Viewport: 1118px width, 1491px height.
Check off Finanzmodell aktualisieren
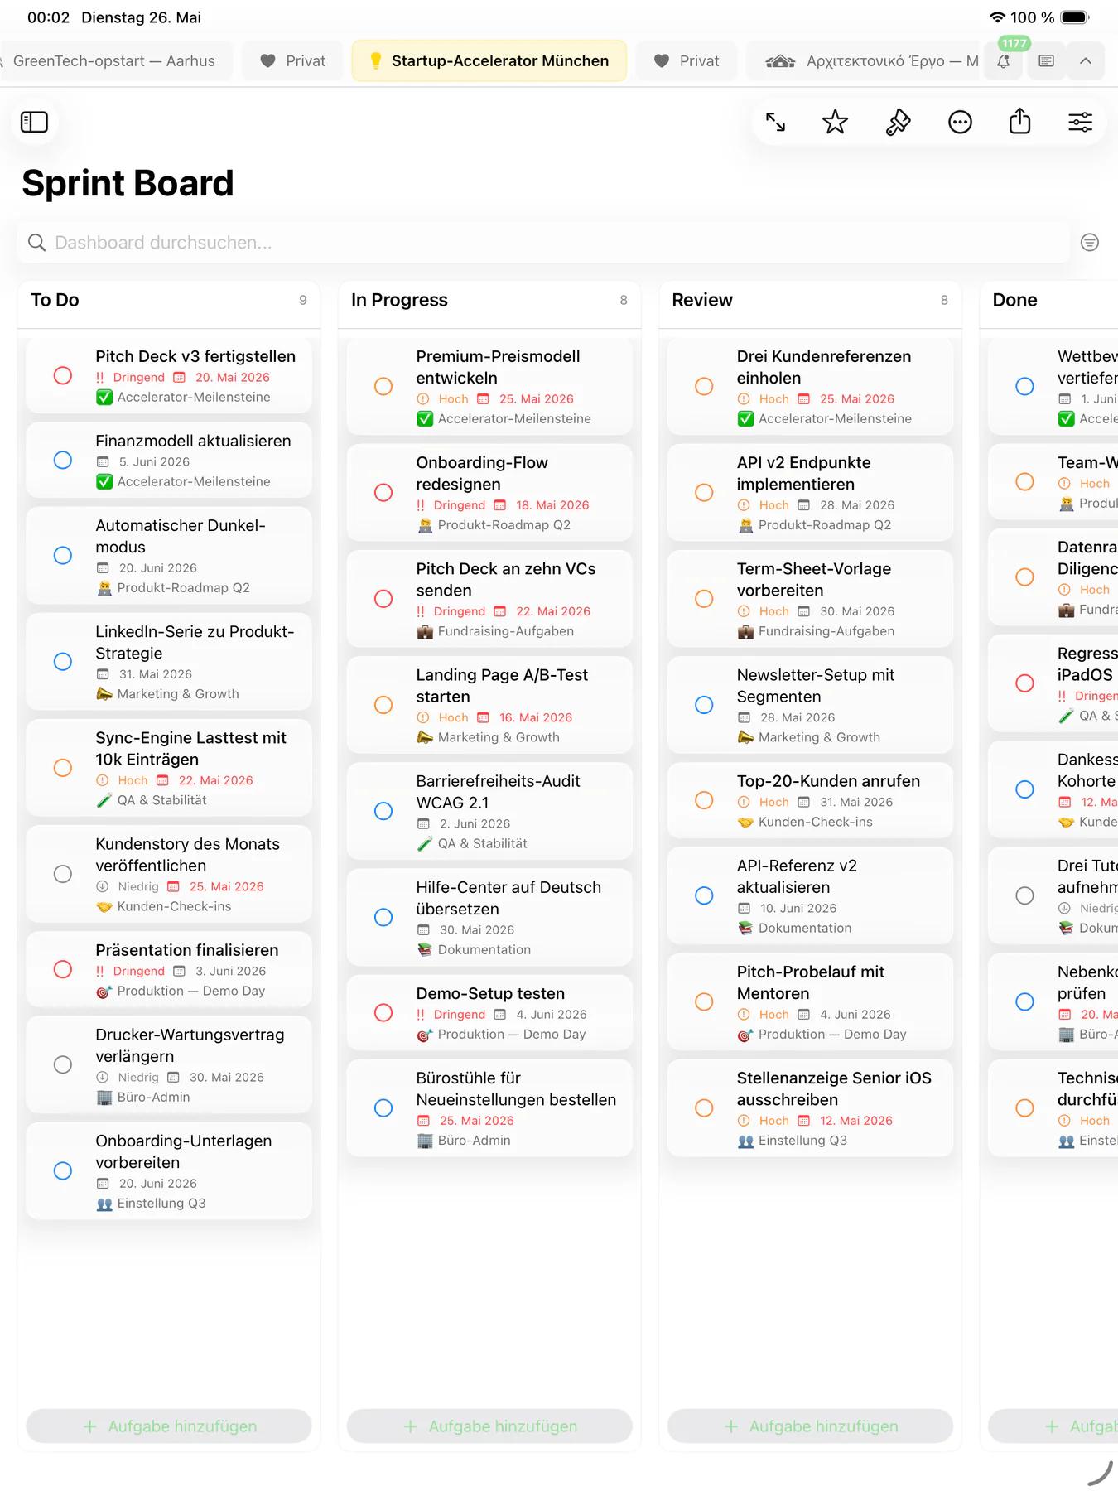(x=63, y=460)
